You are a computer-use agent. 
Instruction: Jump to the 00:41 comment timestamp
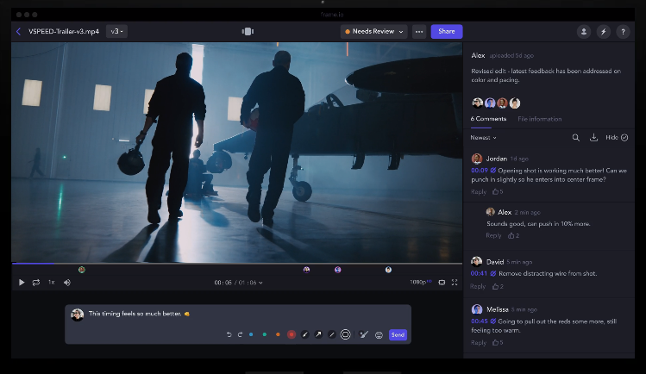tap(479, 273)
